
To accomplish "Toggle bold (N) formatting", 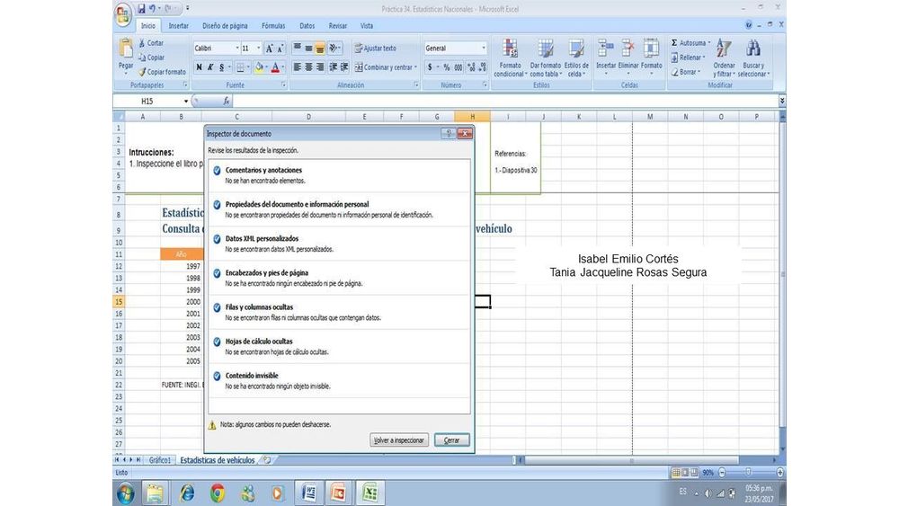I will point(199,67).
